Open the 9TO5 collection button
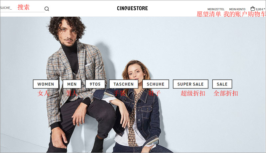266x153 pixels. click(x=95, y=84)
